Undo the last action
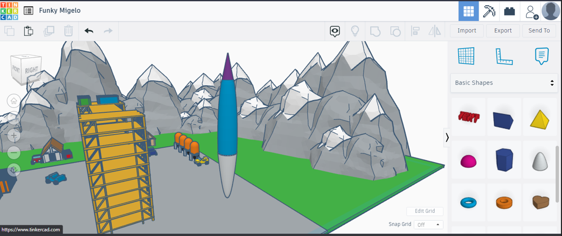 [89, 31]
